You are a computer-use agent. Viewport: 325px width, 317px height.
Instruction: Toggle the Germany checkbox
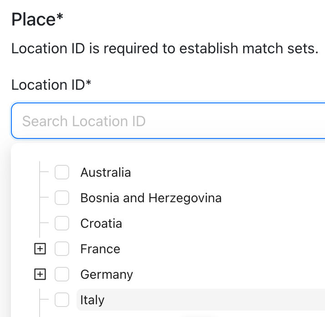click(62, 275)
